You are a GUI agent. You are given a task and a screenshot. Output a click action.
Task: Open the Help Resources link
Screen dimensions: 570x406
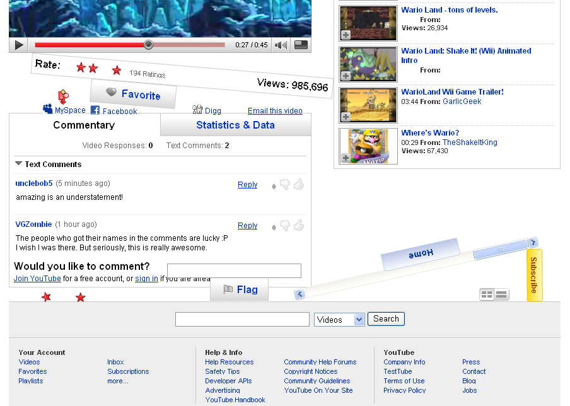229,362
